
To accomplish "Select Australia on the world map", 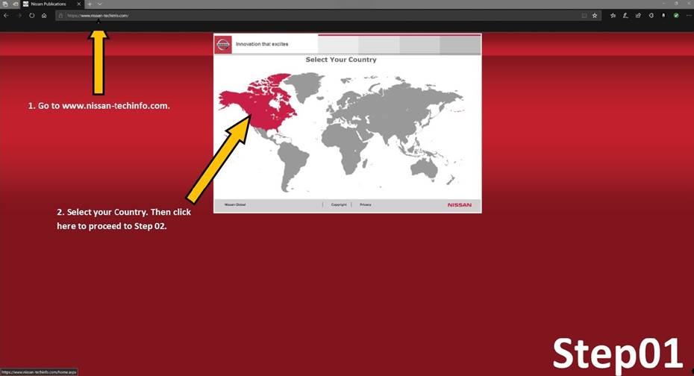I will (x=425, y=169).
